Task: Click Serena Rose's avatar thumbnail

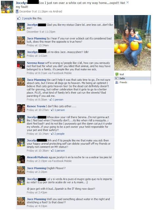Action: [21, 65]
